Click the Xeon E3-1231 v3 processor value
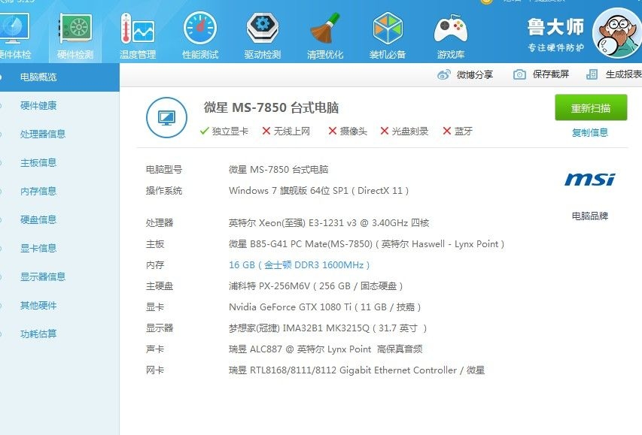 click(x=329, y=223)
